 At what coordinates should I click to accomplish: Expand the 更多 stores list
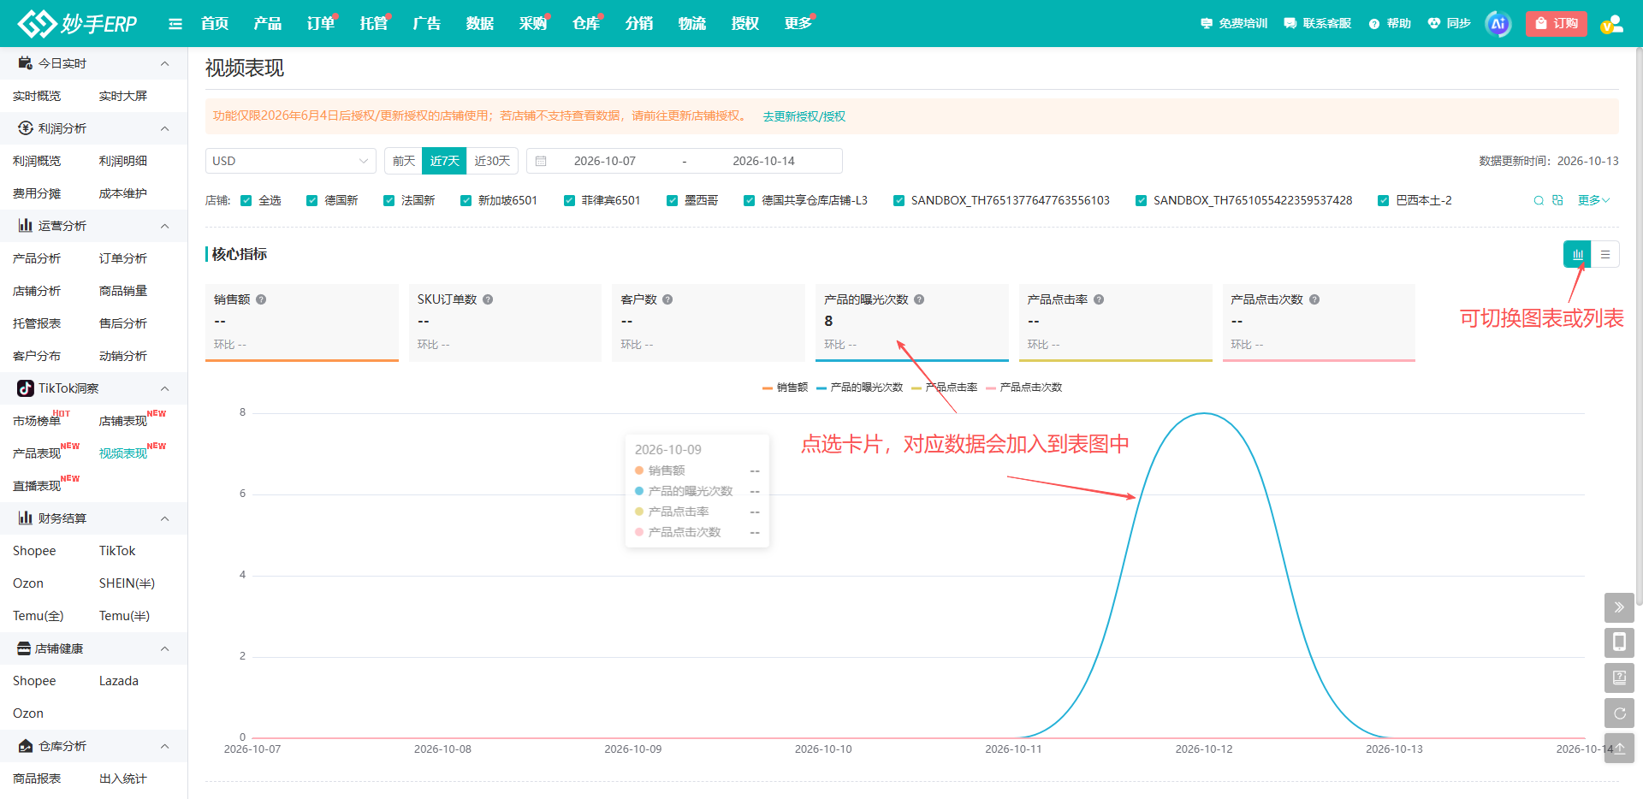[x=1593, y=200]
